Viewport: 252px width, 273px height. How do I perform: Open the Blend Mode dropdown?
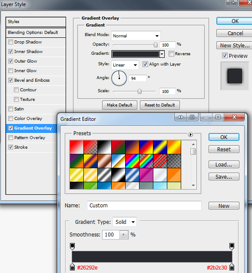[x=136, y=36]
